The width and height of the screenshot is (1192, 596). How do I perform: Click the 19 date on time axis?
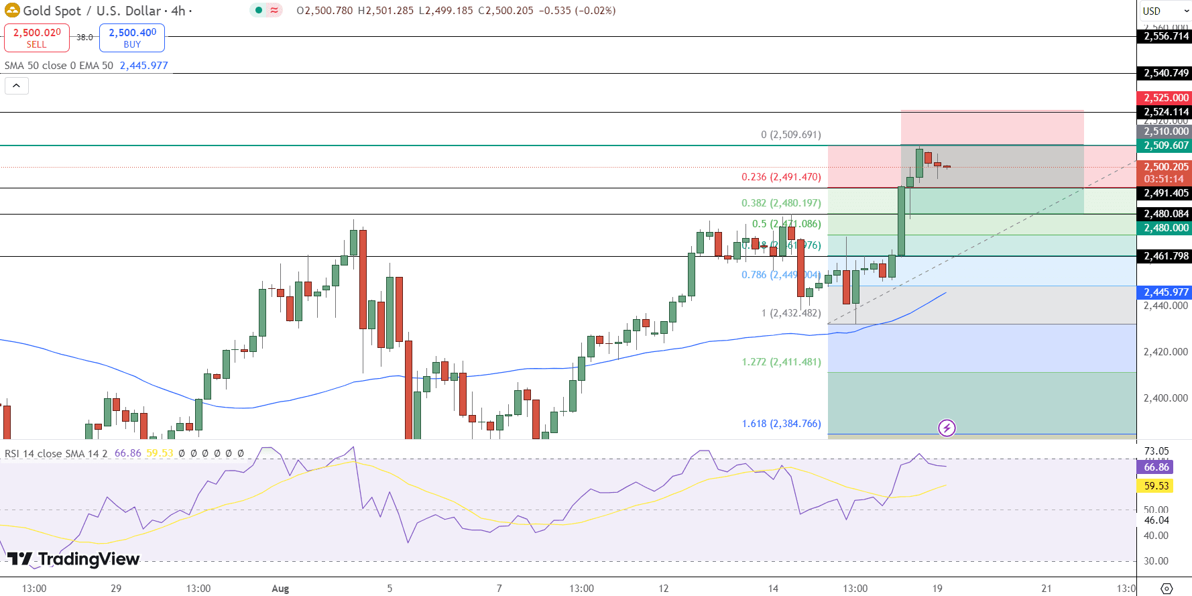click(x=937, y=589)
